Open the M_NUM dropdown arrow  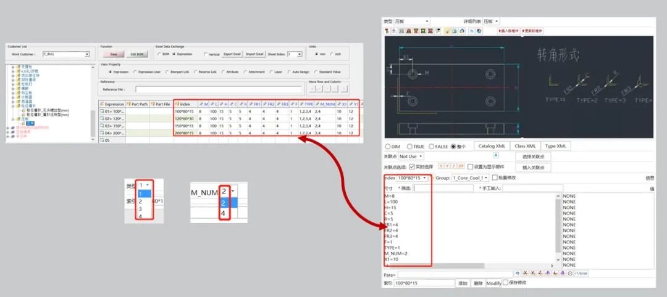click(233, 192)
